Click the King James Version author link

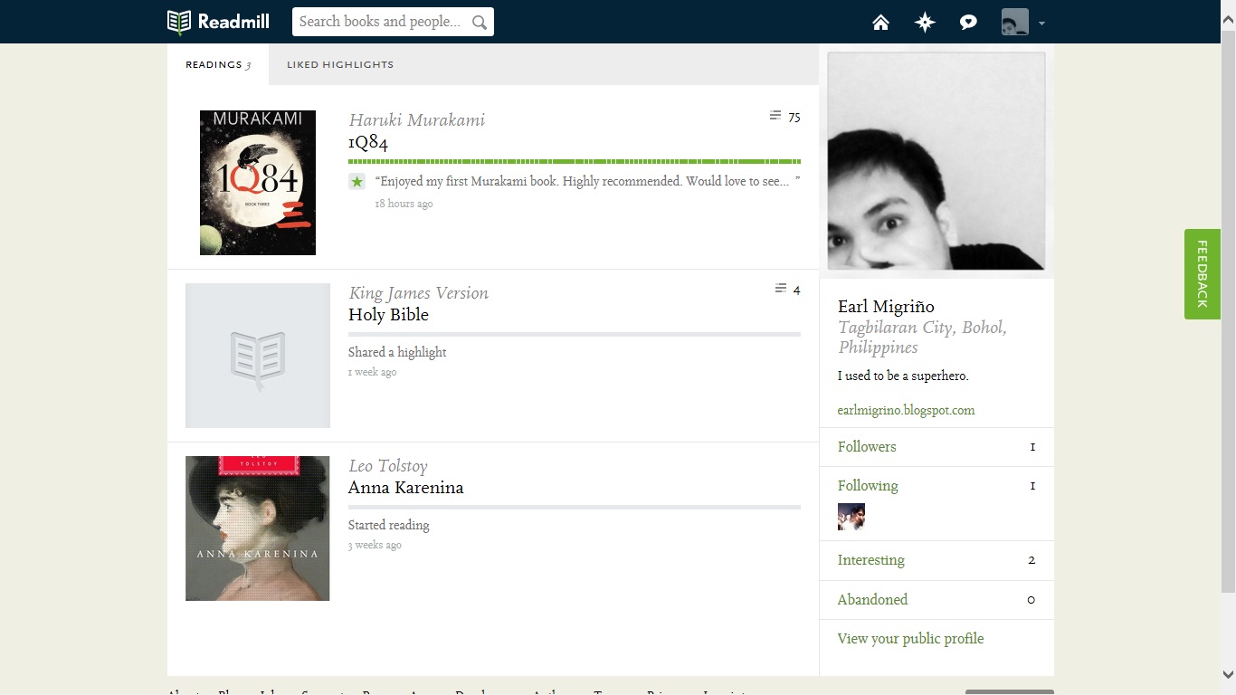coord(419,293)
